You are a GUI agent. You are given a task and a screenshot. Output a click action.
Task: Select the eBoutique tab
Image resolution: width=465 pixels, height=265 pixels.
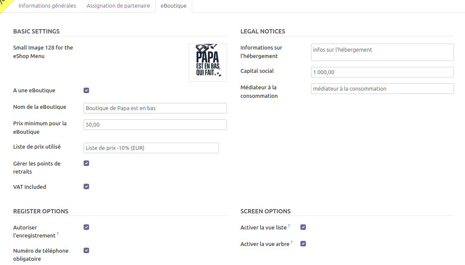point(174,6)
